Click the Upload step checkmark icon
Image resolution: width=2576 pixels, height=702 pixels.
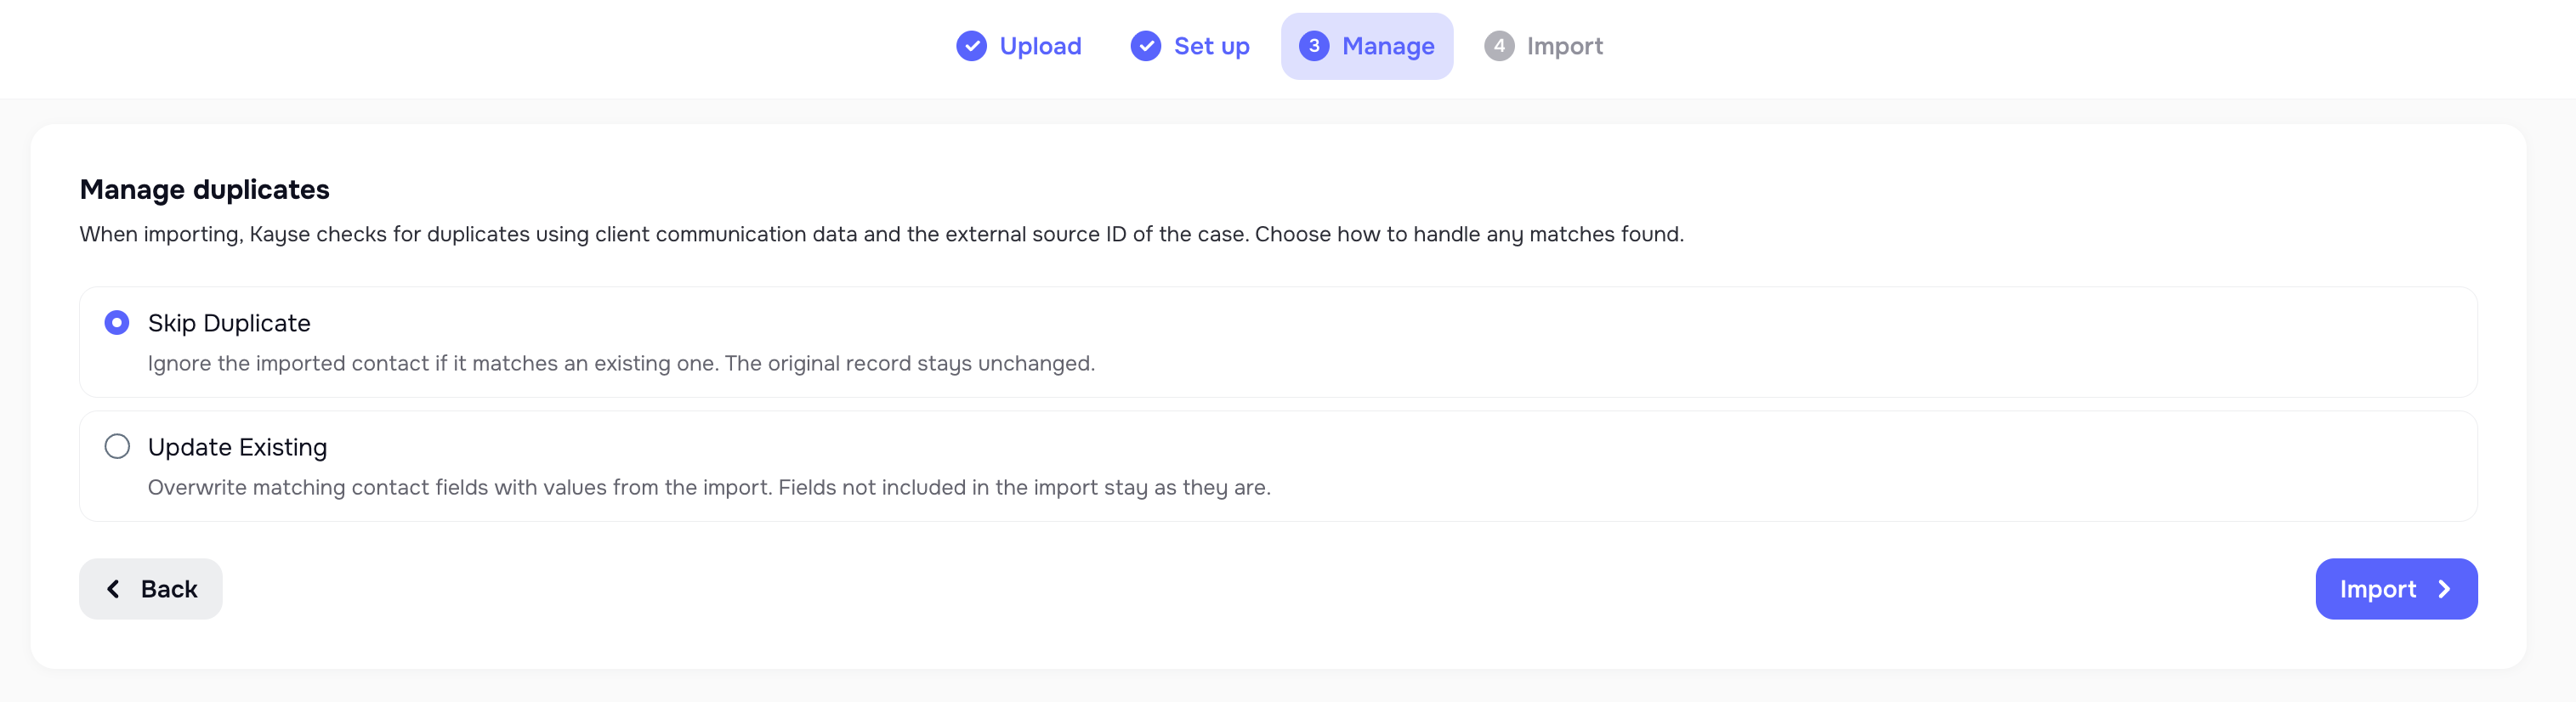tap(971, 46)
